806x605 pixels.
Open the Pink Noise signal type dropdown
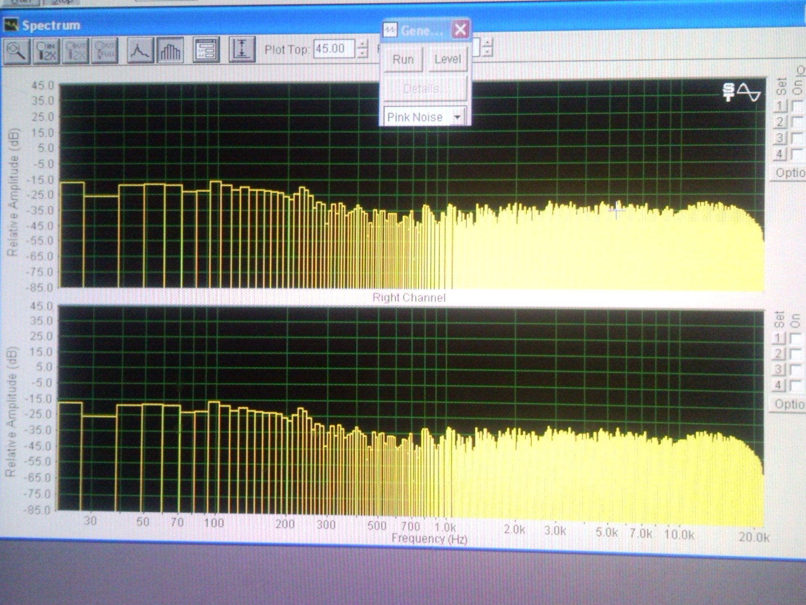click(457, 117)
